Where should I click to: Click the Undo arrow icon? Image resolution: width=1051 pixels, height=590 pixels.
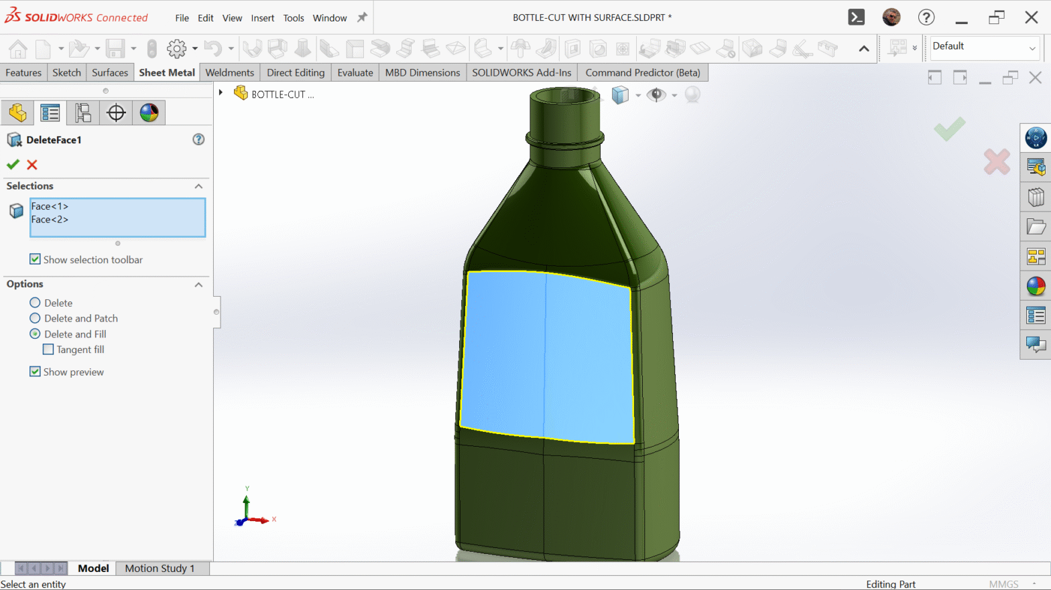(x=213, y=48)
